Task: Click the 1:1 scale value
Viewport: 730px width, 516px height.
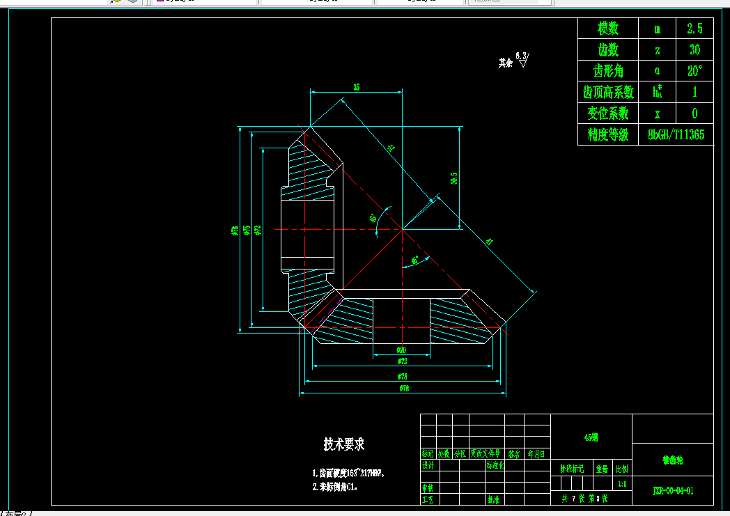Action: tap(622, 485)
